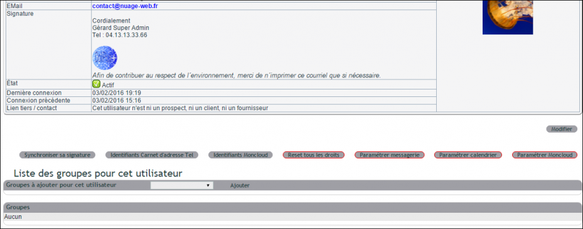Screen dimensions: 583x229
Task: Click the Ajouter button for groups
Action: [240, 186]
